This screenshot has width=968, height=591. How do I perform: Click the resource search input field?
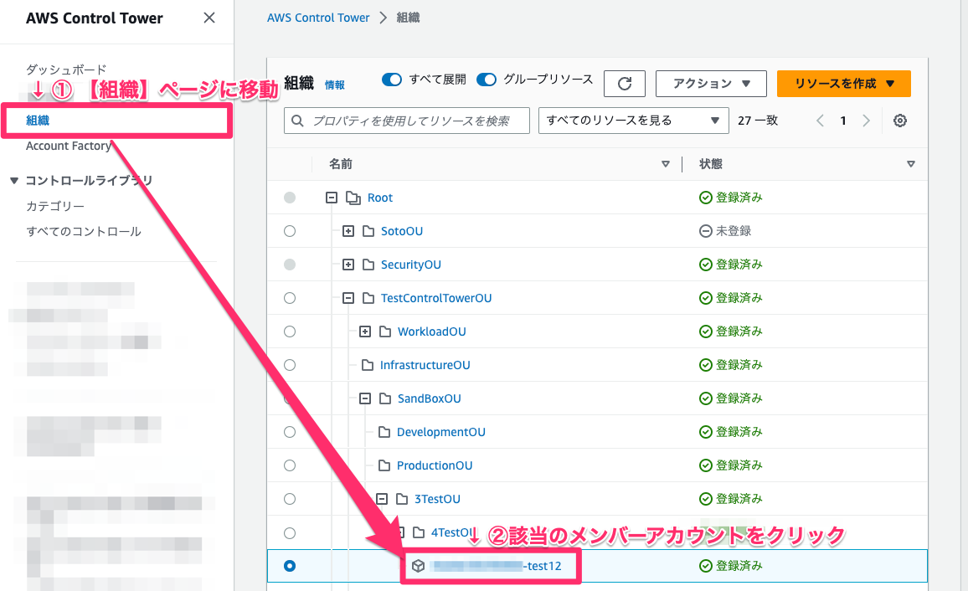[407, 121]
